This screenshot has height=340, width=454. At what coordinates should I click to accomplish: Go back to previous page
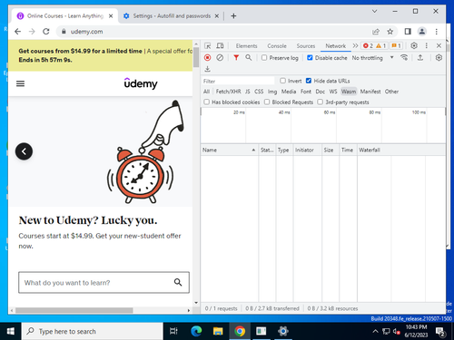[x=18, y=32]
